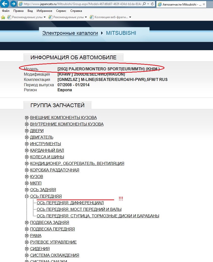Follow the Электронные каталоги link
213x262 pixels.
tap(70, 33)
